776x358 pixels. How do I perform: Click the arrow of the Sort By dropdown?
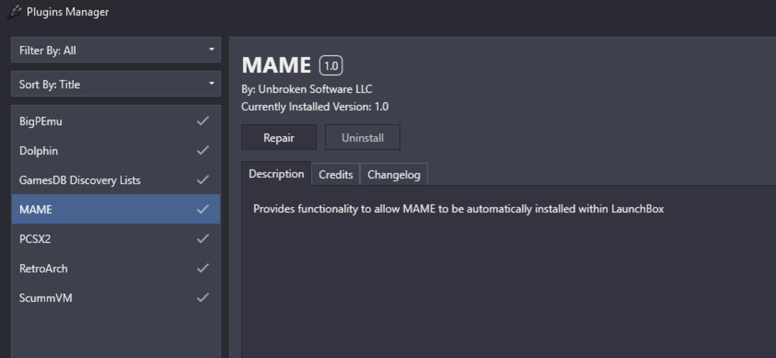(x=211, y=83)
